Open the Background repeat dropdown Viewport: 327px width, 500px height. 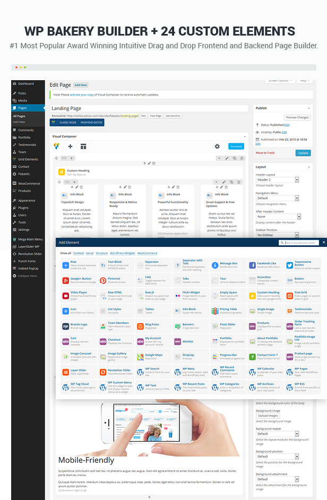[278, 434]
